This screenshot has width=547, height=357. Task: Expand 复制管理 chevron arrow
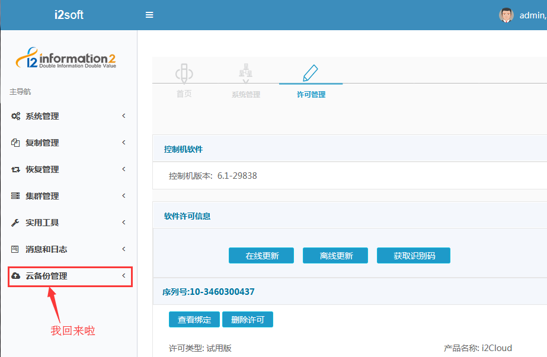click(x=123, y=143)
